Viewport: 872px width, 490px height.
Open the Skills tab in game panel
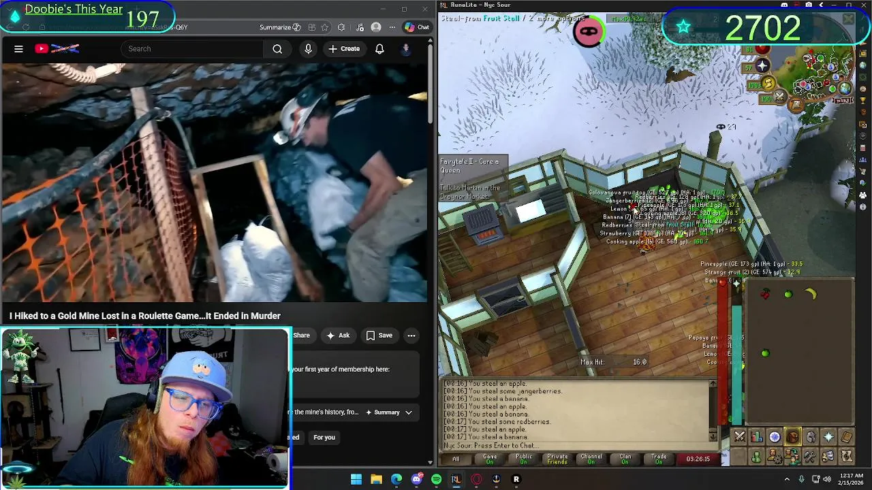coord(757,437)
